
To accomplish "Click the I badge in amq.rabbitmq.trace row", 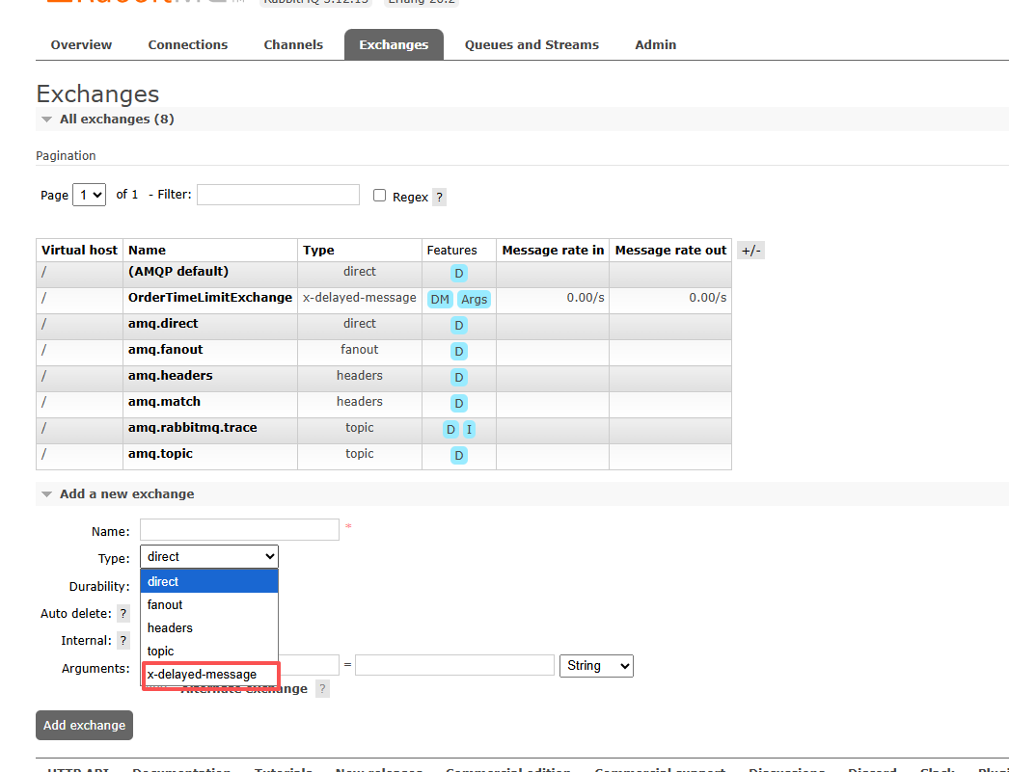I will tap(469, 430).
